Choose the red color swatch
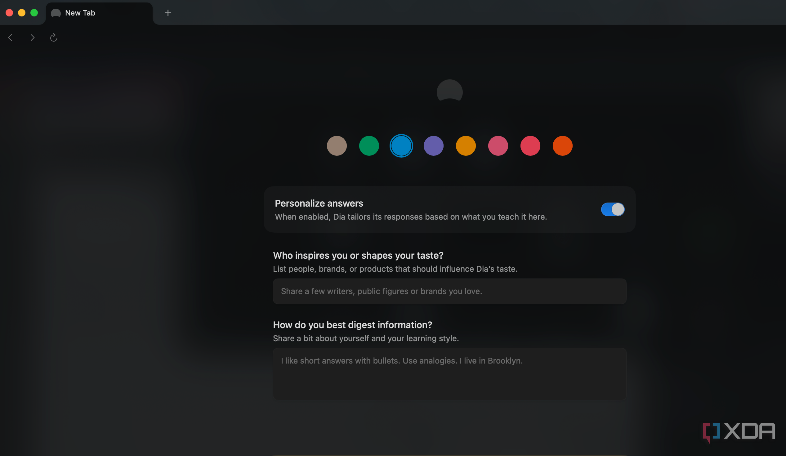786x456 pixels. [530, 146]
